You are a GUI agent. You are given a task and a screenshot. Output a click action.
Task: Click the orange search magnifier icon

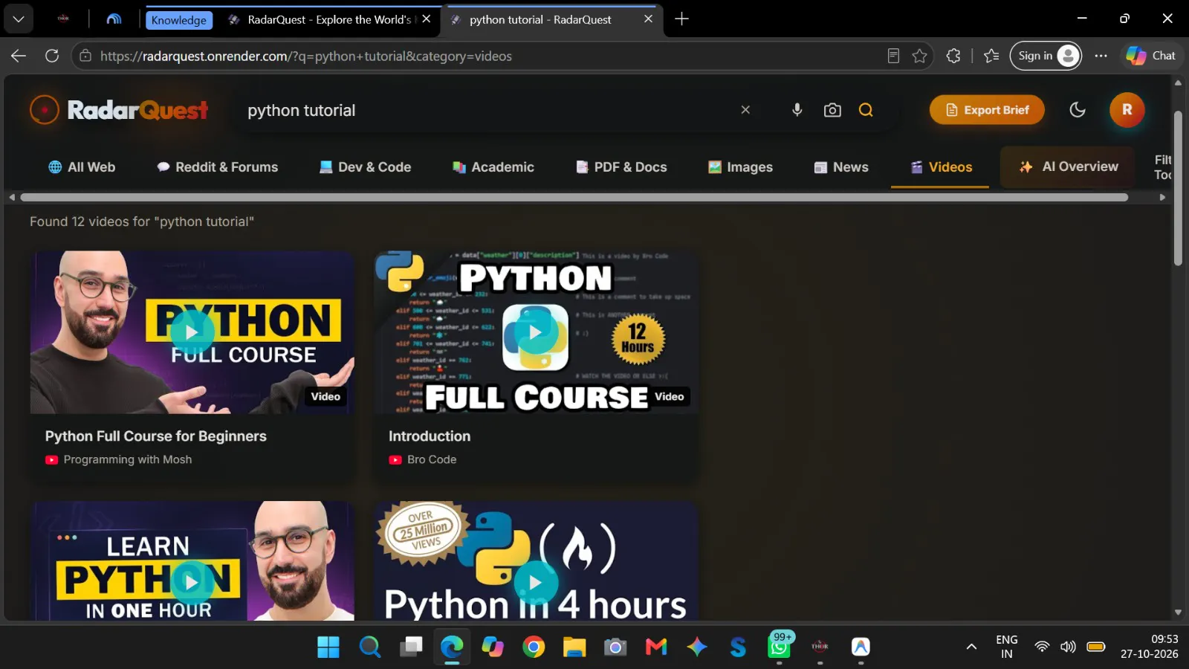[866, 110]
